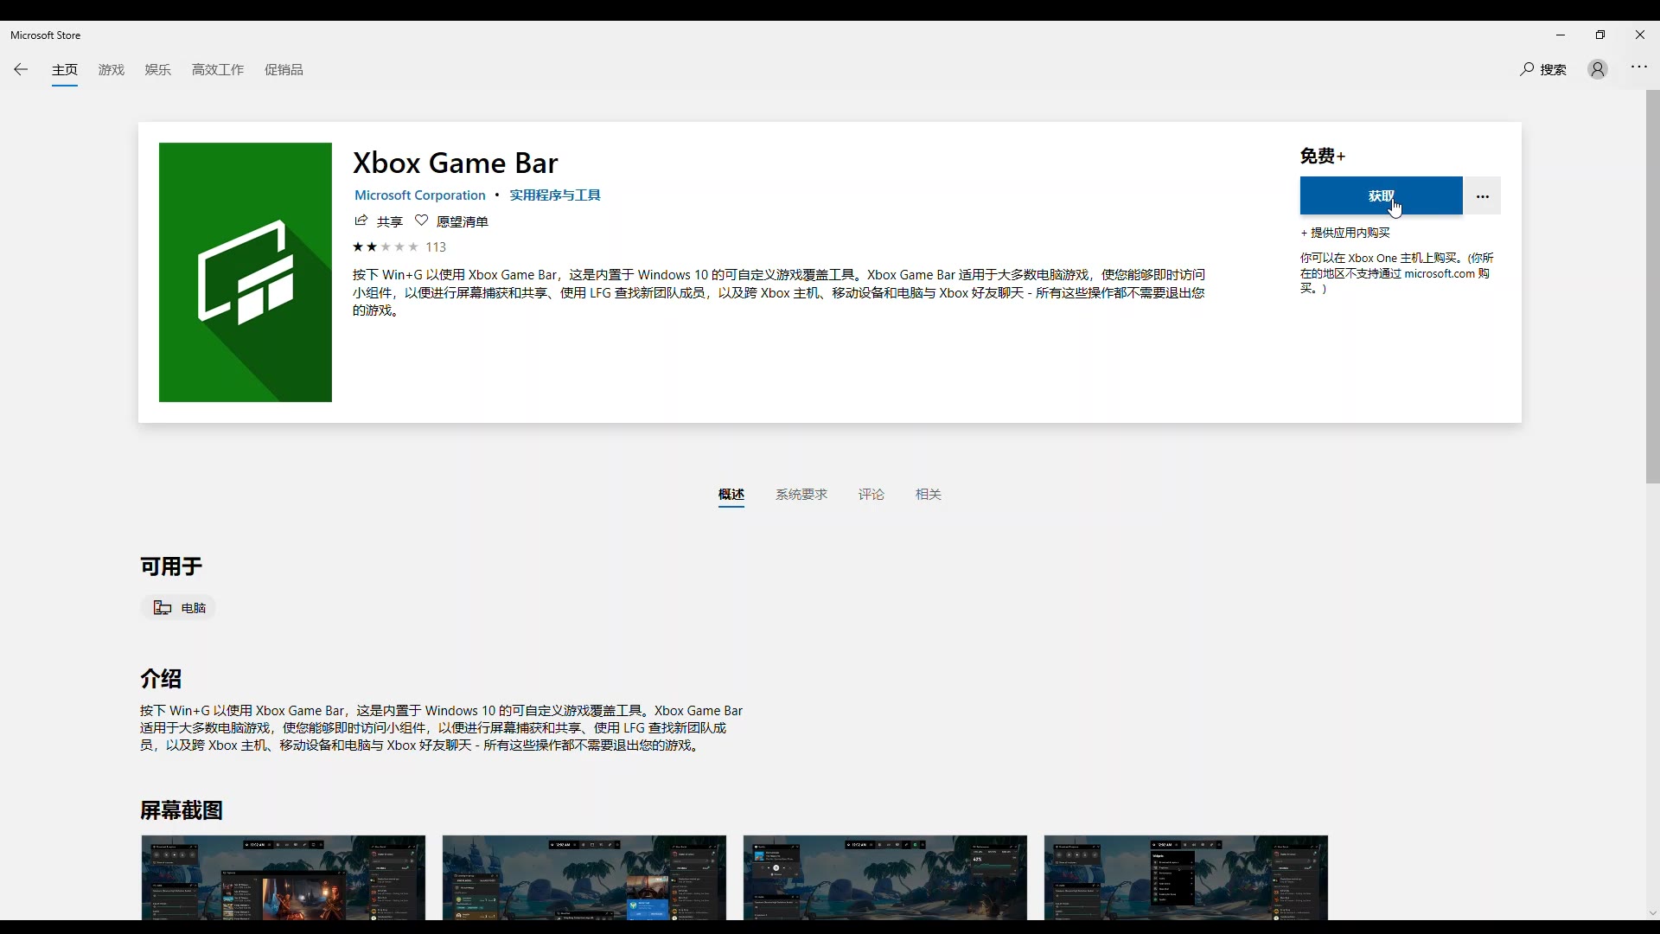
Task: Click the star rating for Xbox Game Bar
Action: pos(386,246)
